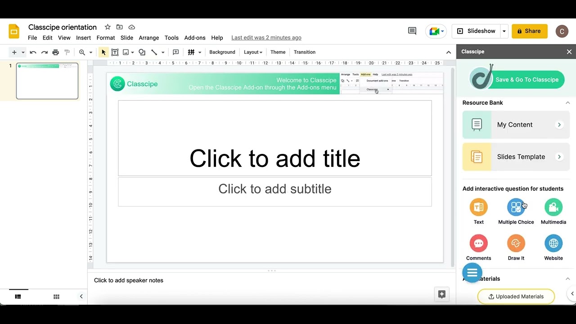
Task: Select the arrow cursor tool
Action: click(x=103, y=52)
